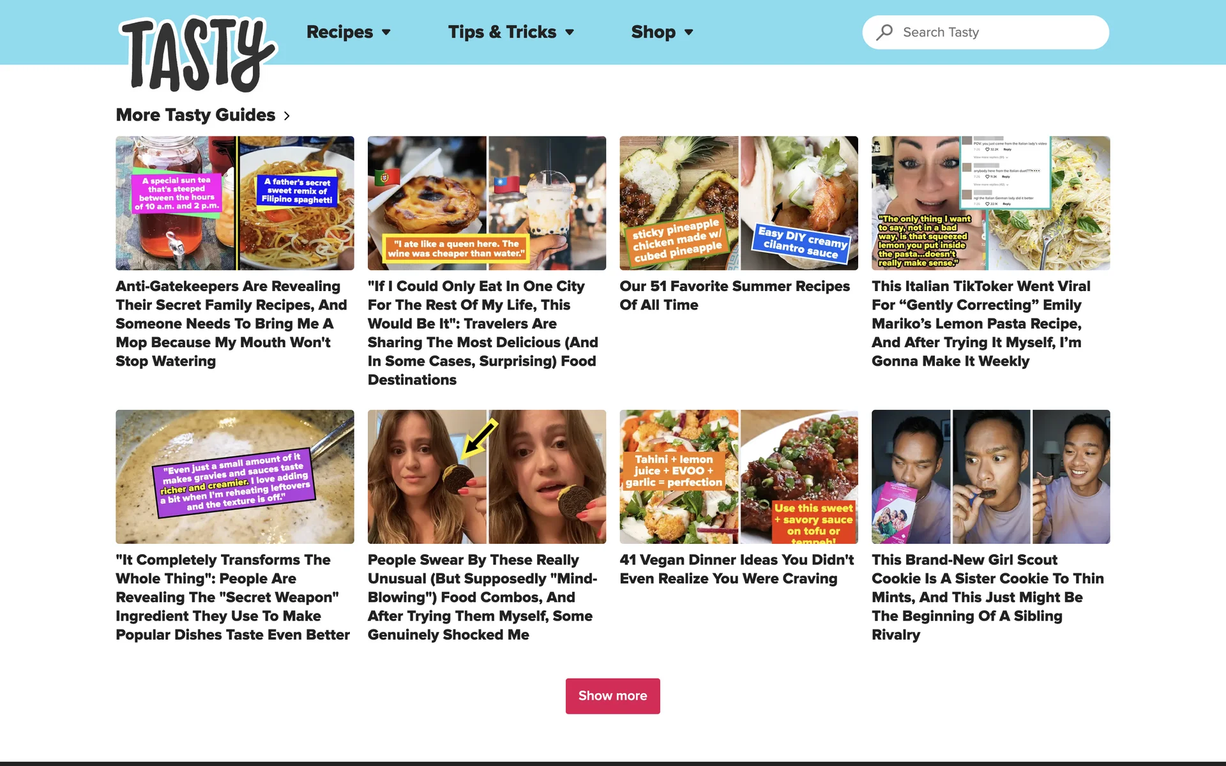Image resolution: width=1226 pixels, height=766 pixels.
Task: Open the Oreo food combos thumbnail
Action: [487, 477]
